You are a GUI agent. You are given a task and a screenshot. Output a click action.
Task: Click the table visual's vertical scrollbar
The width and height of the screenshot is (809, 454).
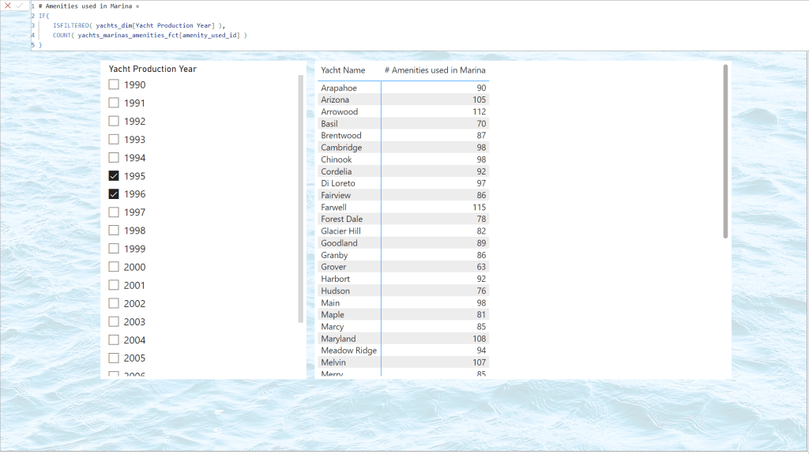click(x=725, y=150)
